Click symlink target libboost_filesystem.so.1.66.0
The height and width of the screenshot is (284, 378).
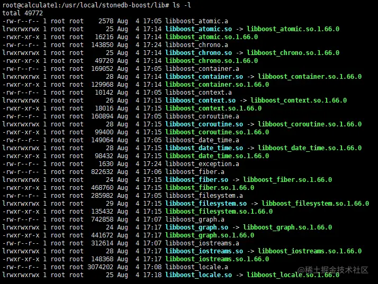[315, 204]
